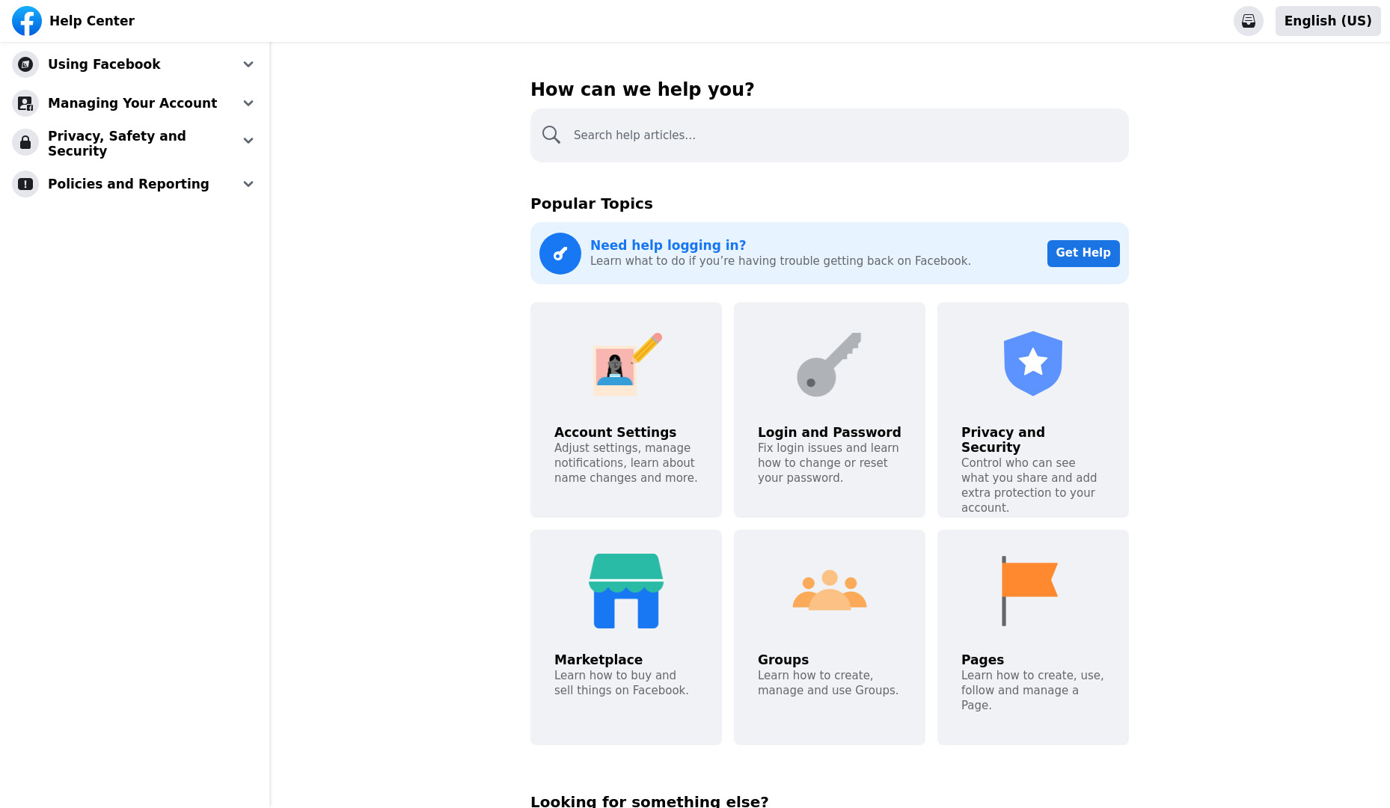Click 'Learn what to do if you're having trouble' text
Image resolution: width=1390 pixels, height=808 pixels.
(x=780, y=261)
